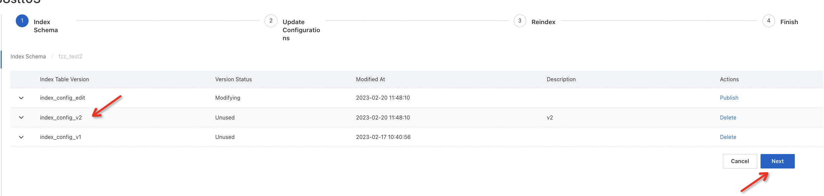Click the Index Table Version column header
Screen dimensions: 824x196
pos(64,79)
